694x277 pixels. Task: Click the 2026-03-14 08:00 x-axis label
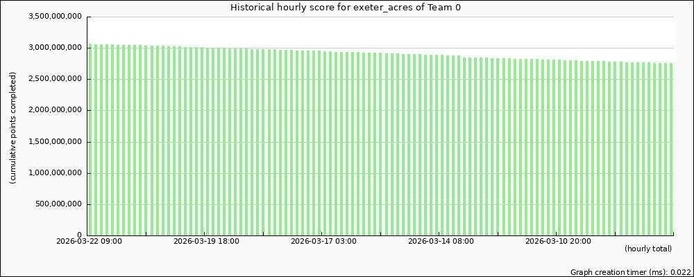click(441, 242)
